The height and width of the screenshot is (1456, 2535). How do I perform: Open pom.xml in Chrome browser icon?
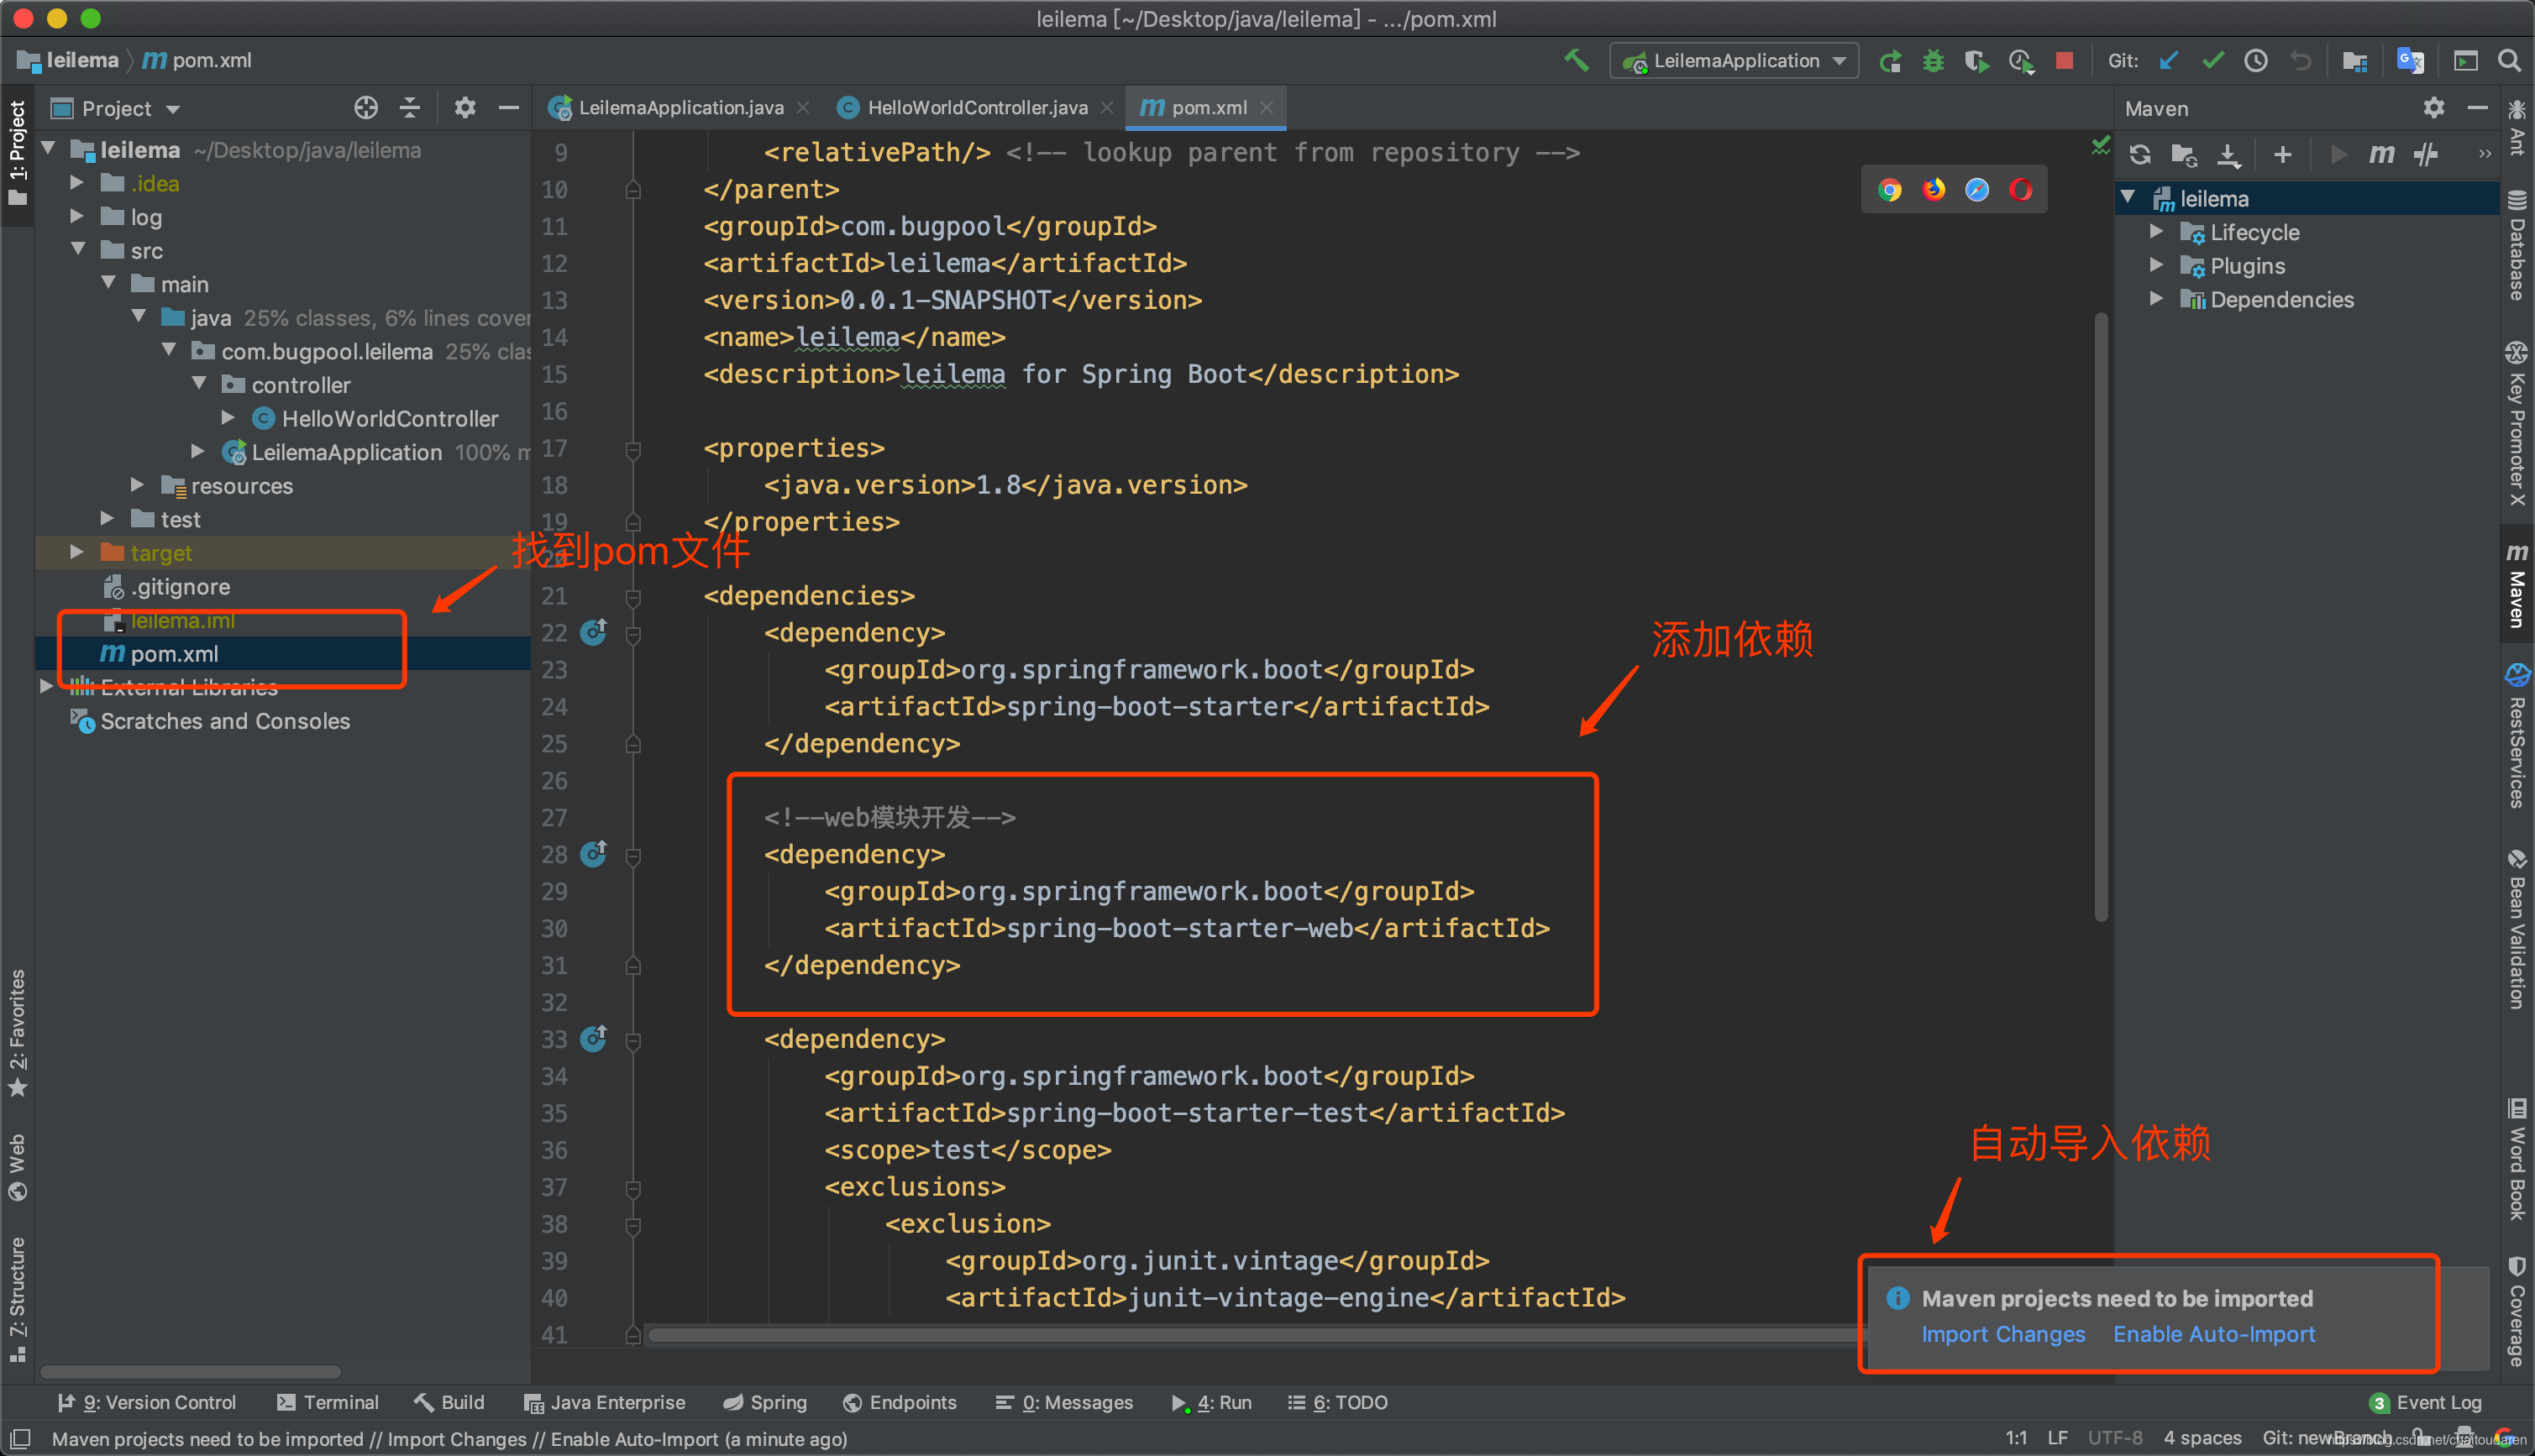tap(1890, 190)
